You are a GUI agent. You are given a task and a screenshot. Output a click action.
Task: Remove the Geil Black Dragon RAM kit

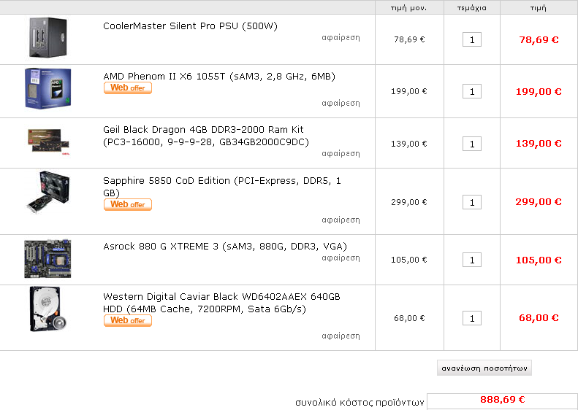[341, 154]
